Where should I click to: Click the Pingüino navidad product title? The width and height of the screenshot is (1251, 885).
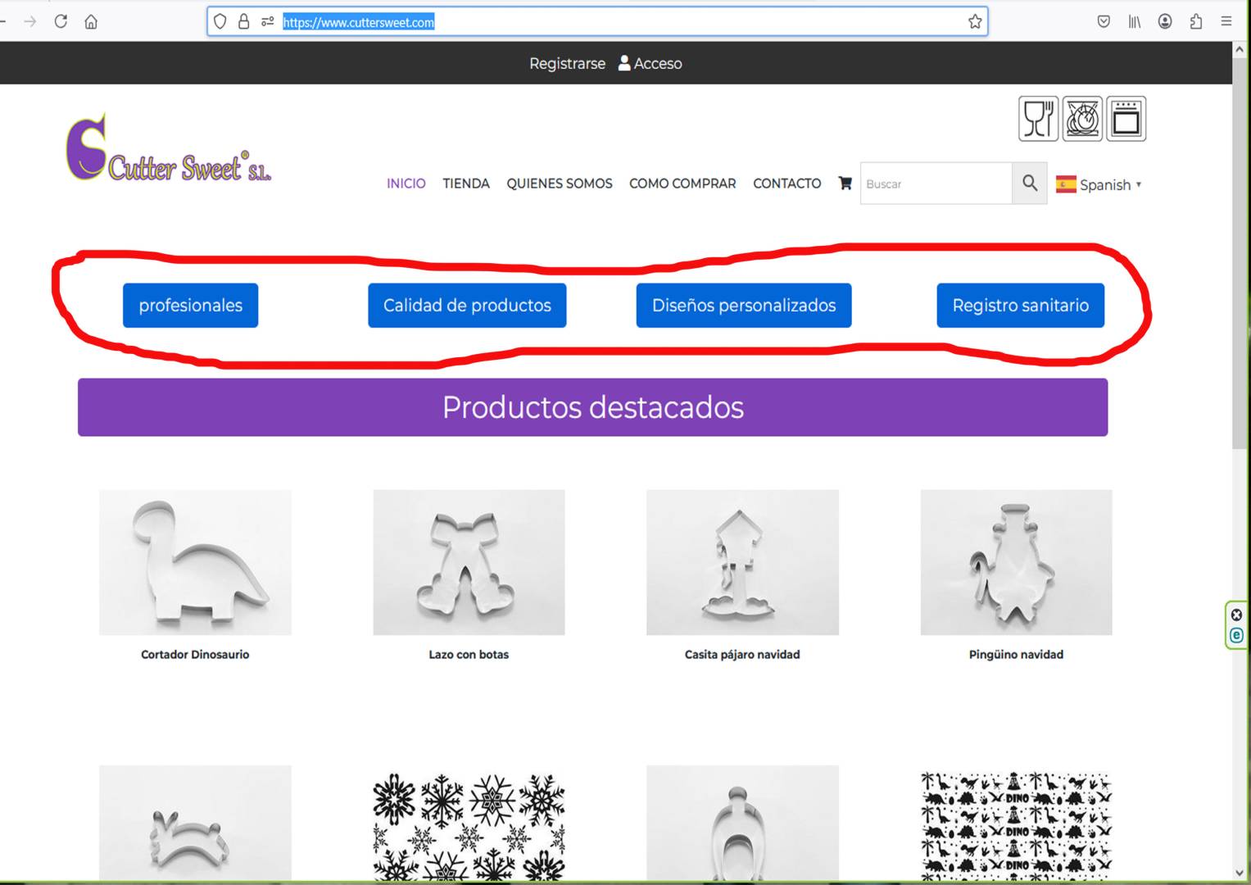[1016, 655]
